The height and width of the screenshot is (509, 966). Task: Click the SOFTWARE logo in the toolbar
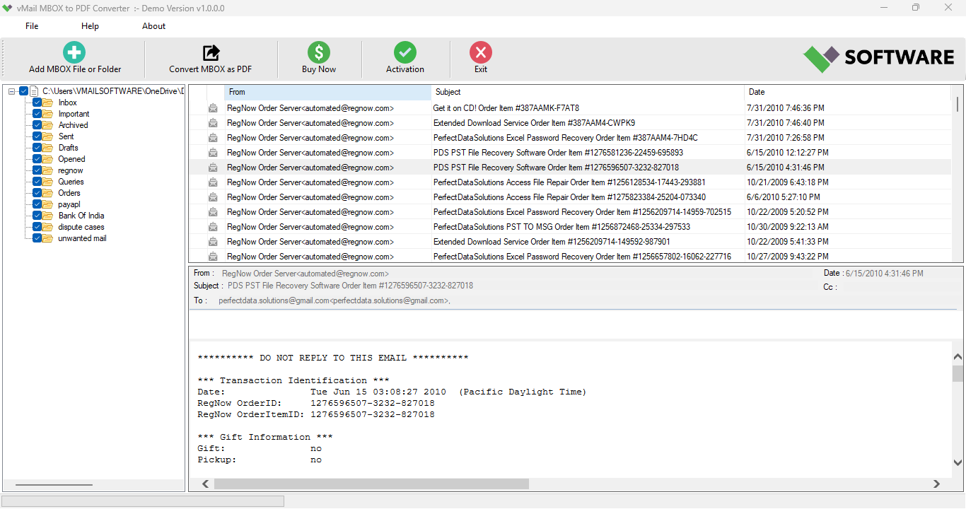click(x=878, y=59)
